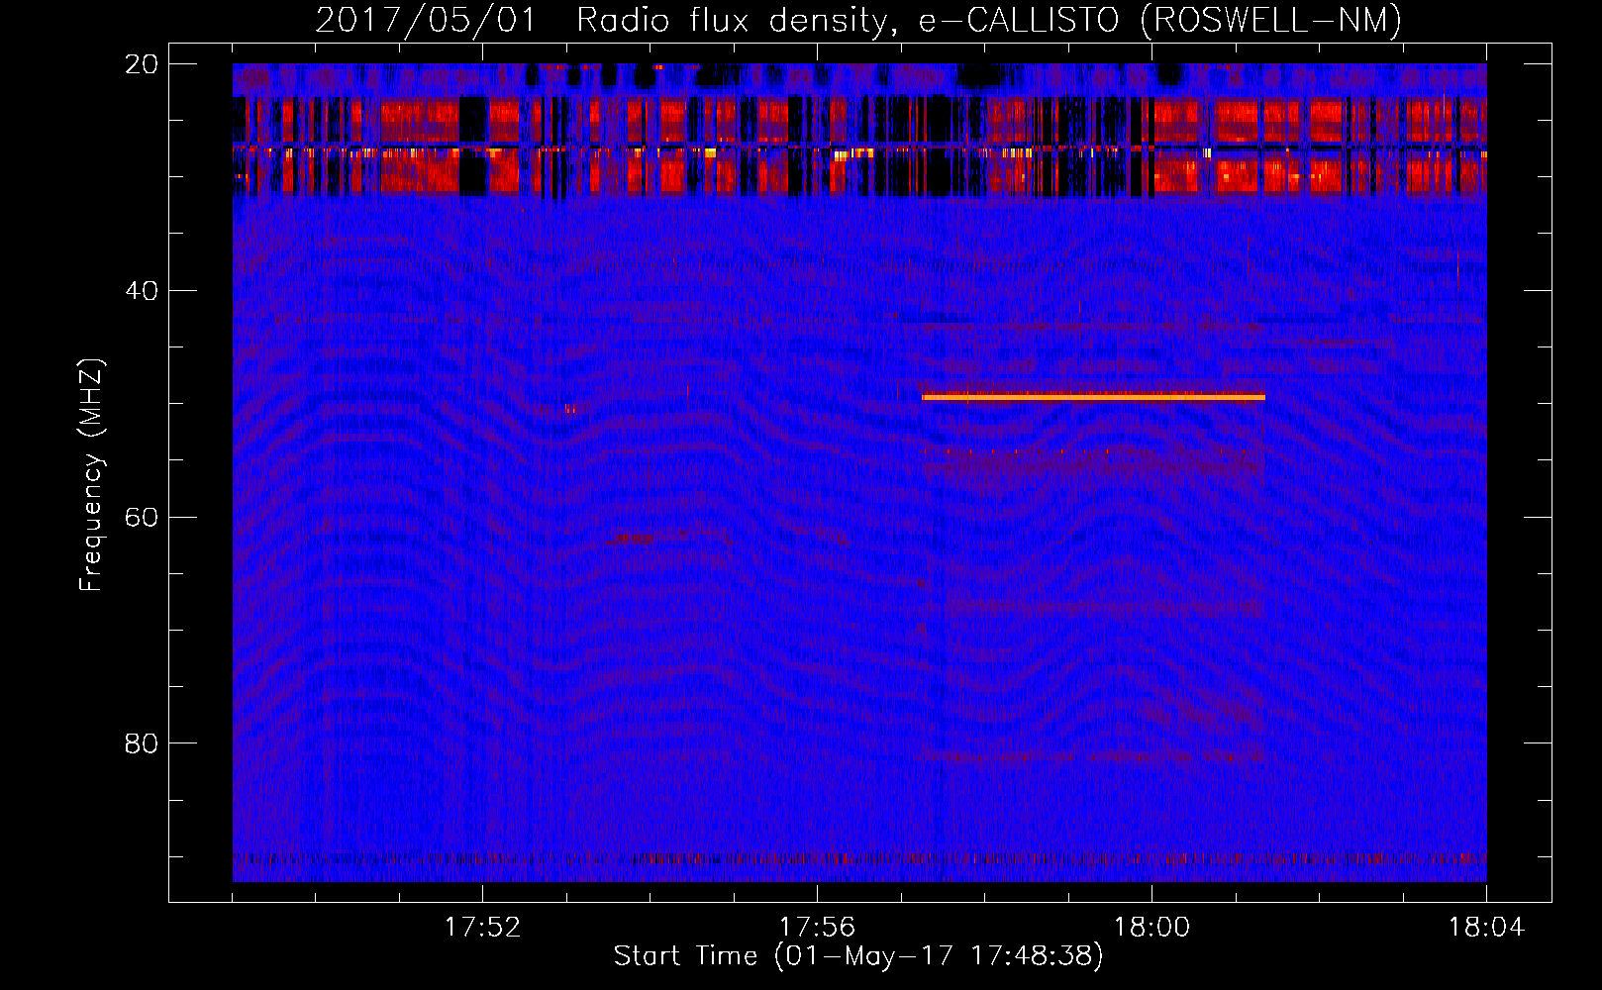Click the 'Start Time (01-May-17 17:48:38)' label
This screenshot has height=990, width=1602.
pyautogui.click(x=858, y=956)
